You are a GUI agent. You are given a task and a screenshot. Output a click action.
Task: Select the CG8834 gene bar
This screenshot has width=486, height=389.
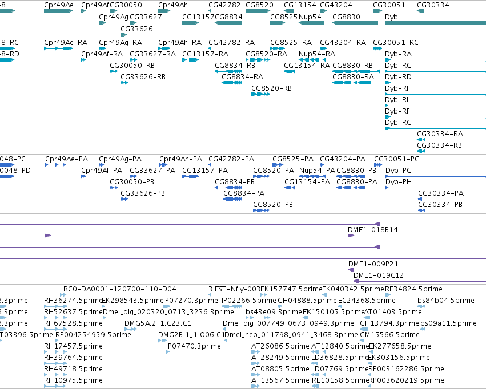[x=228, y=23]
